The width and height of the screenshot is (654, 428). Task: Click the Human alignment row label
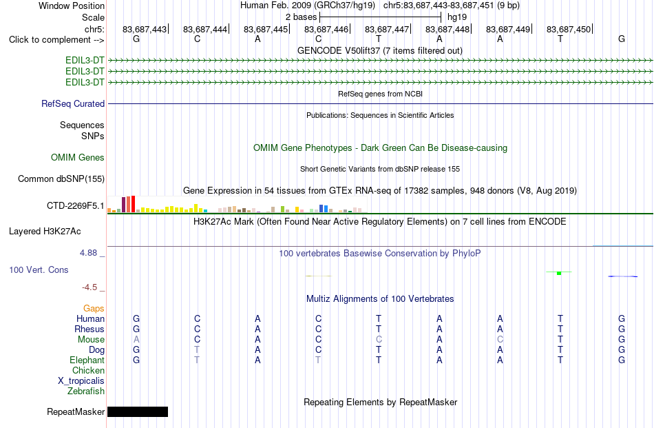point(90,318)
